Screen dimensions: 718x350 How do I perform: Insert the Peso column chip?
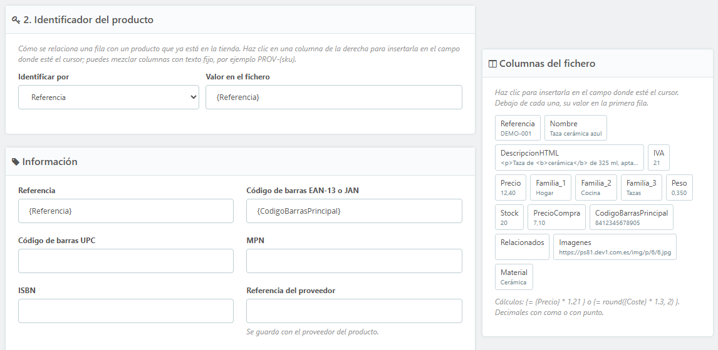pos(679,187)
